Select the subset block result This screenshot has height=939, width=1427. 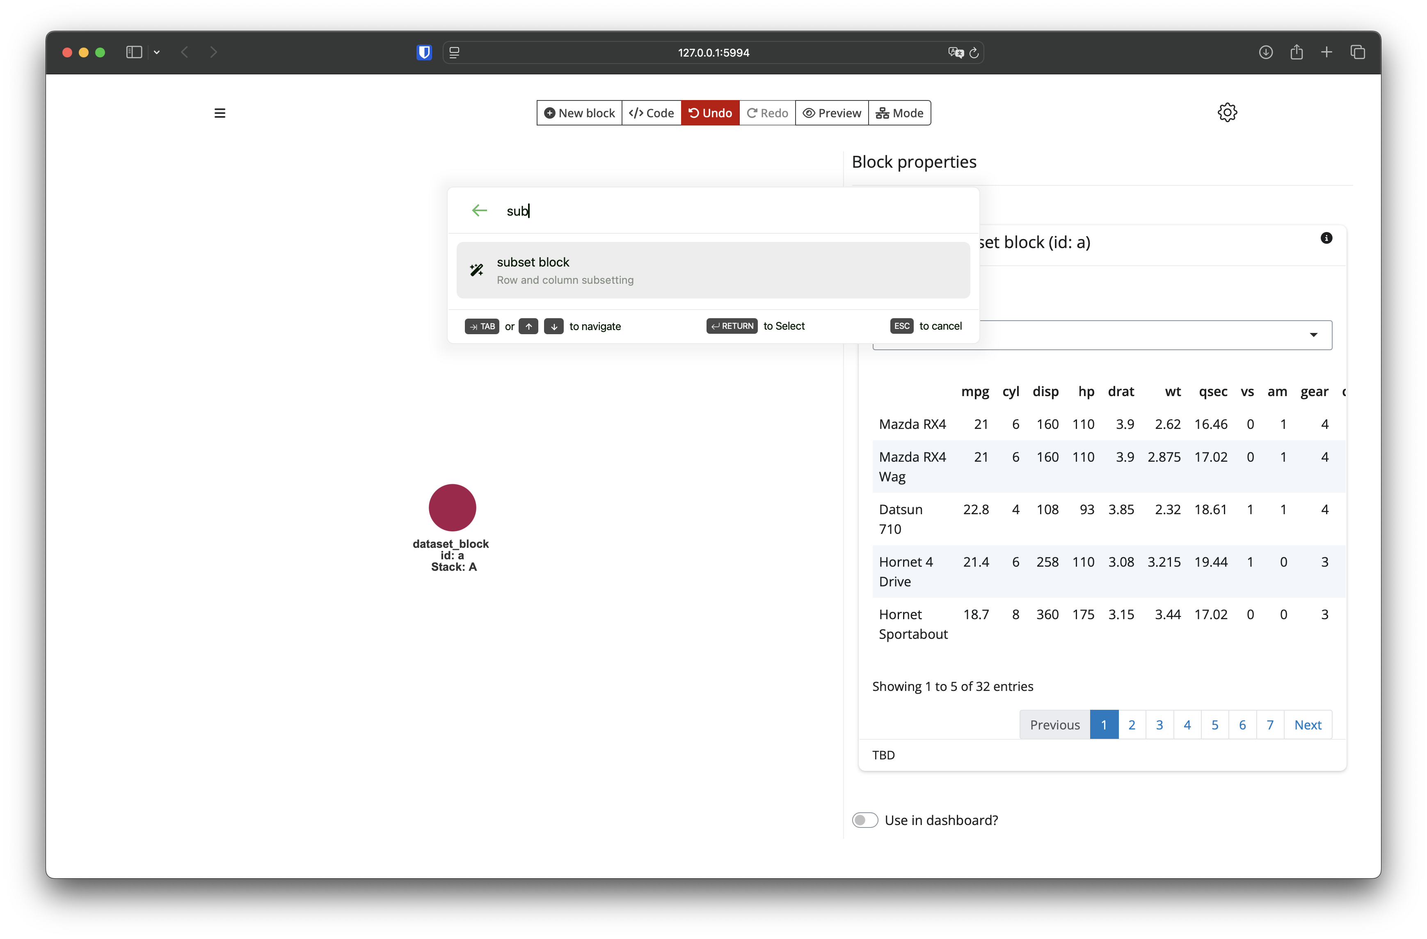point(712,270)
